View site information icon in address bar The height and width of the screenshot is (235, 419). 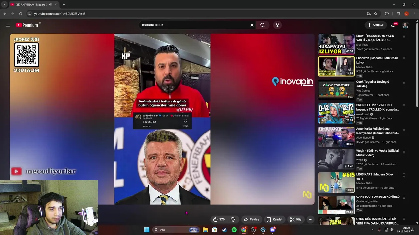tap(30, 14)
